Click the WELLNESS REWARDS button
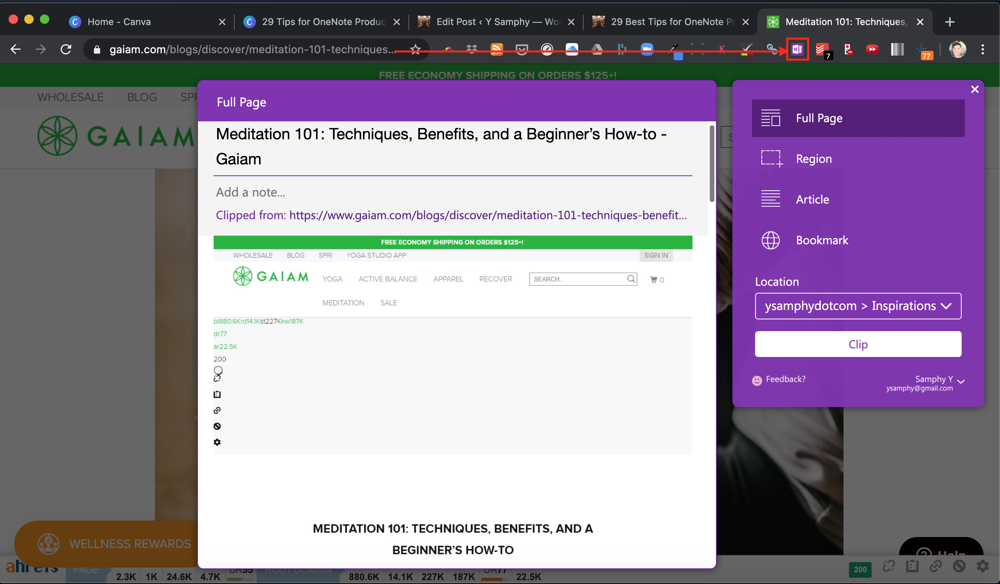This screenshot has width=1000, height=584. tap(106, 544)
